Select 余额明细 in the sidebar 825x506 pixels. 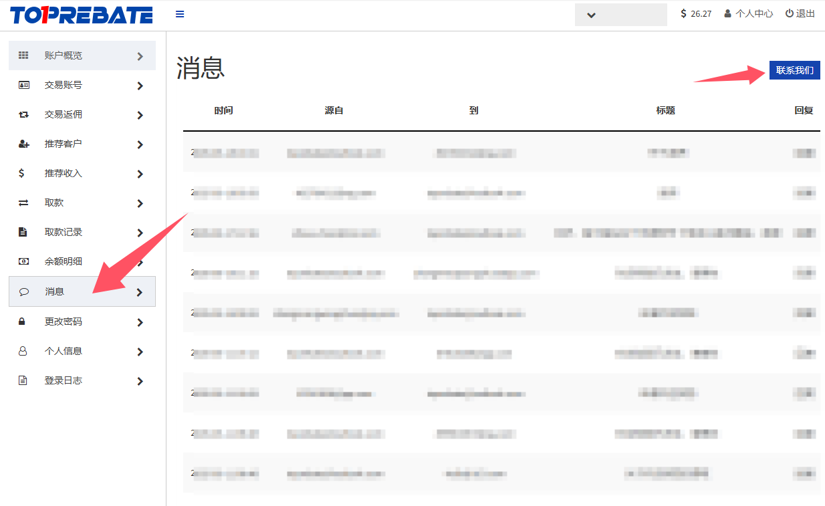[64, 261]
